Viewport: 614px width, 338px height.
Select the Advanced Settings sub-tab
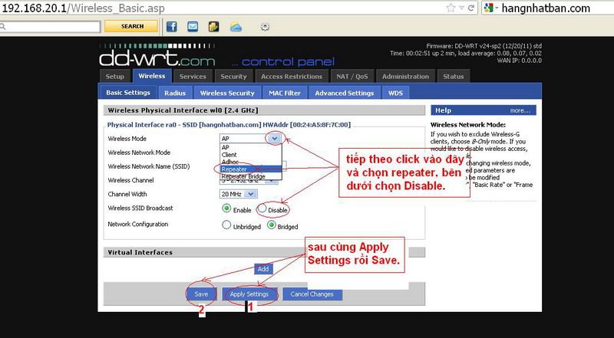(344, 93)
